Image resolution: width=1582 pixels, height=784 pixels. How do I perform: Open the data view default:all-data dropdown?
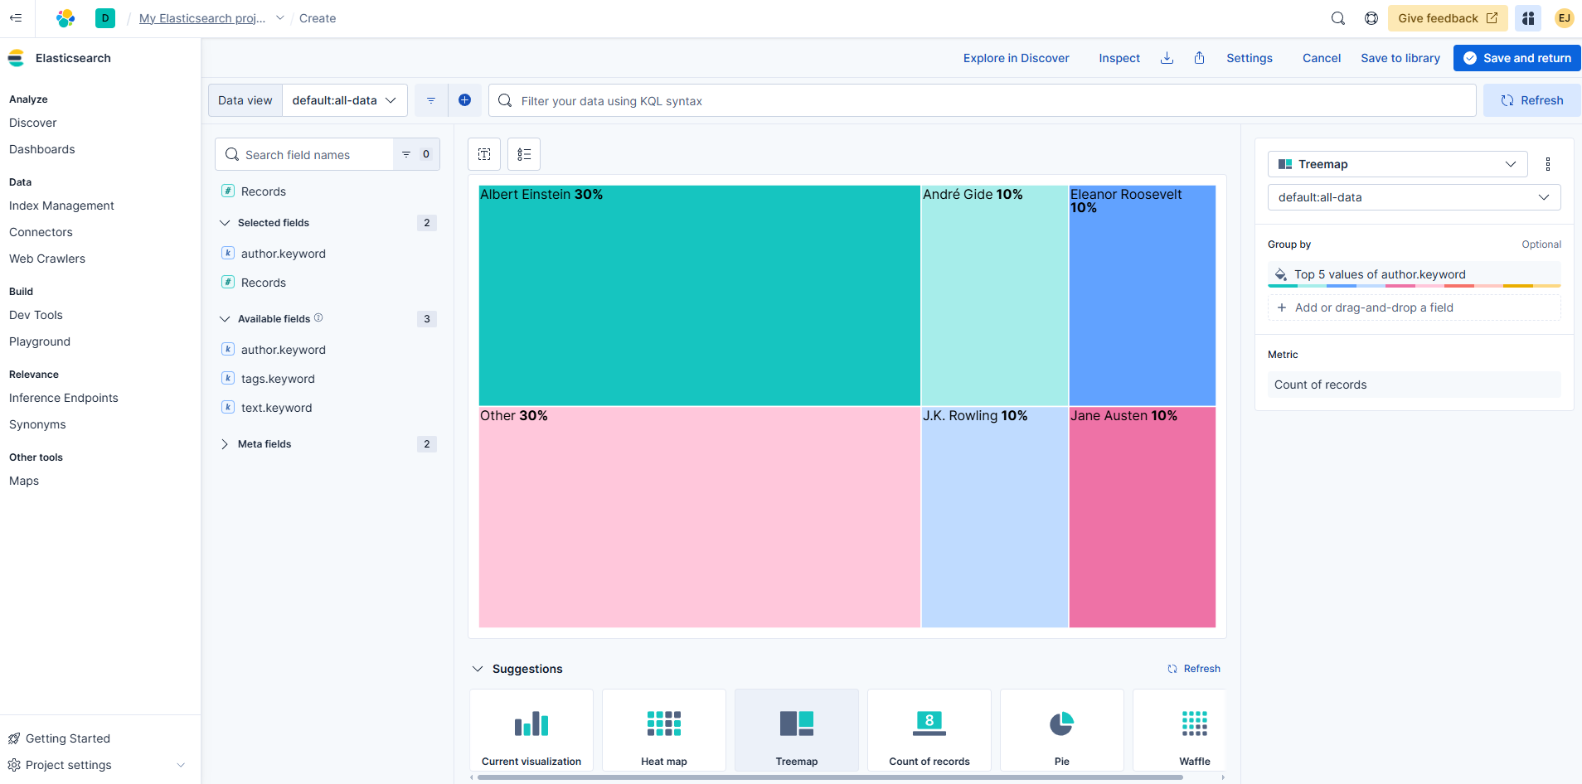pyautogui.click(x=345, y=100)
